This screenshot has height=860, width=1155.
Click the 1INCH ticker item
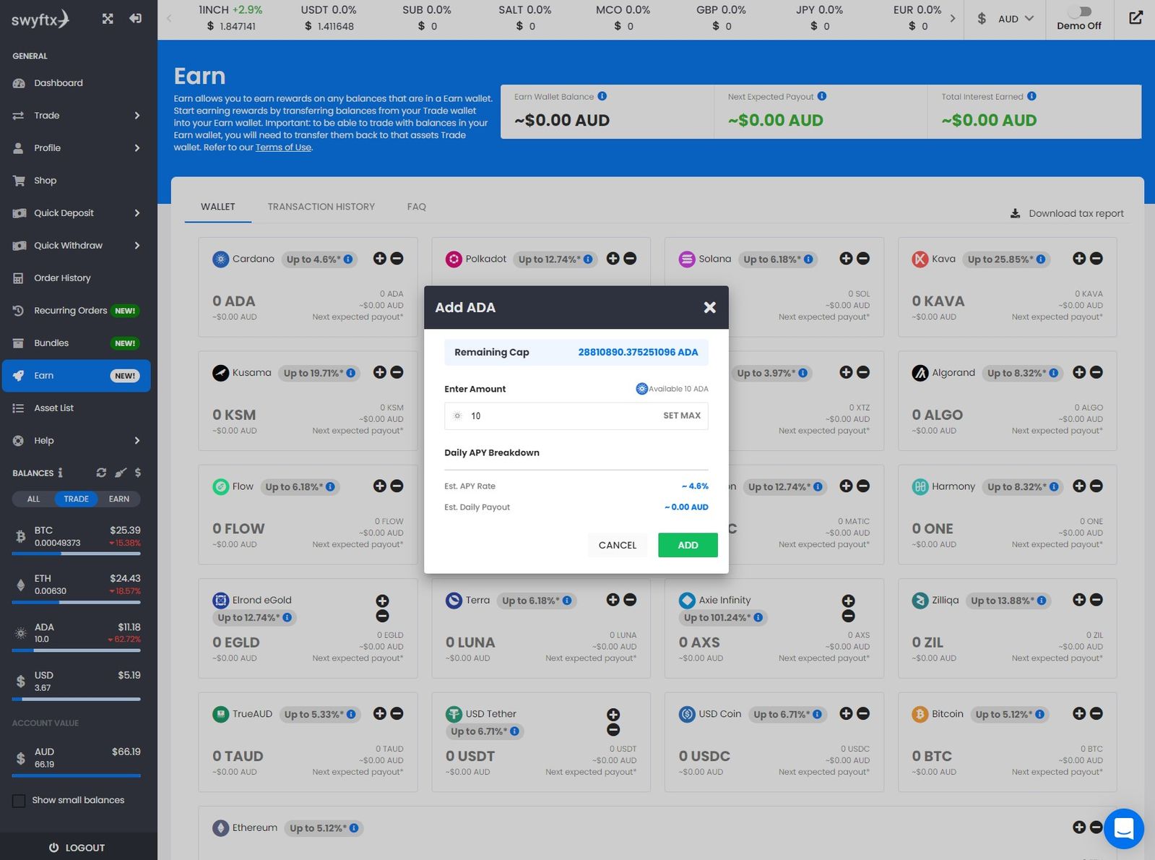(230, 18)
